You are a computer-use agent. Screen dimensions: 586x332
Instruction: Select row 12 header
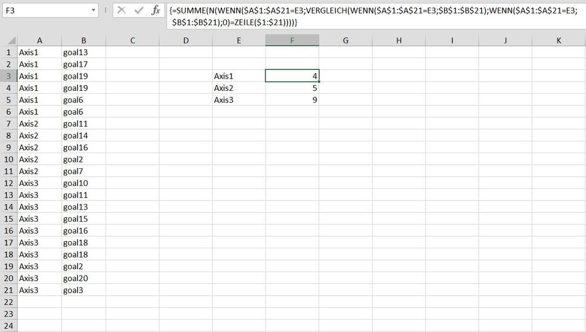(x=9, y=183)
